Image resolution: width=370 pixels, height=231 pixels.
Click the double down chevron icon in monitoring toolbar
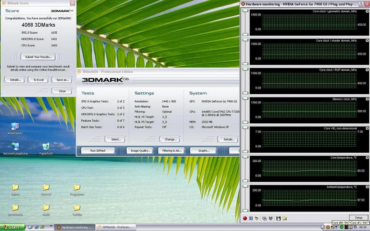[x=271, y=218]
